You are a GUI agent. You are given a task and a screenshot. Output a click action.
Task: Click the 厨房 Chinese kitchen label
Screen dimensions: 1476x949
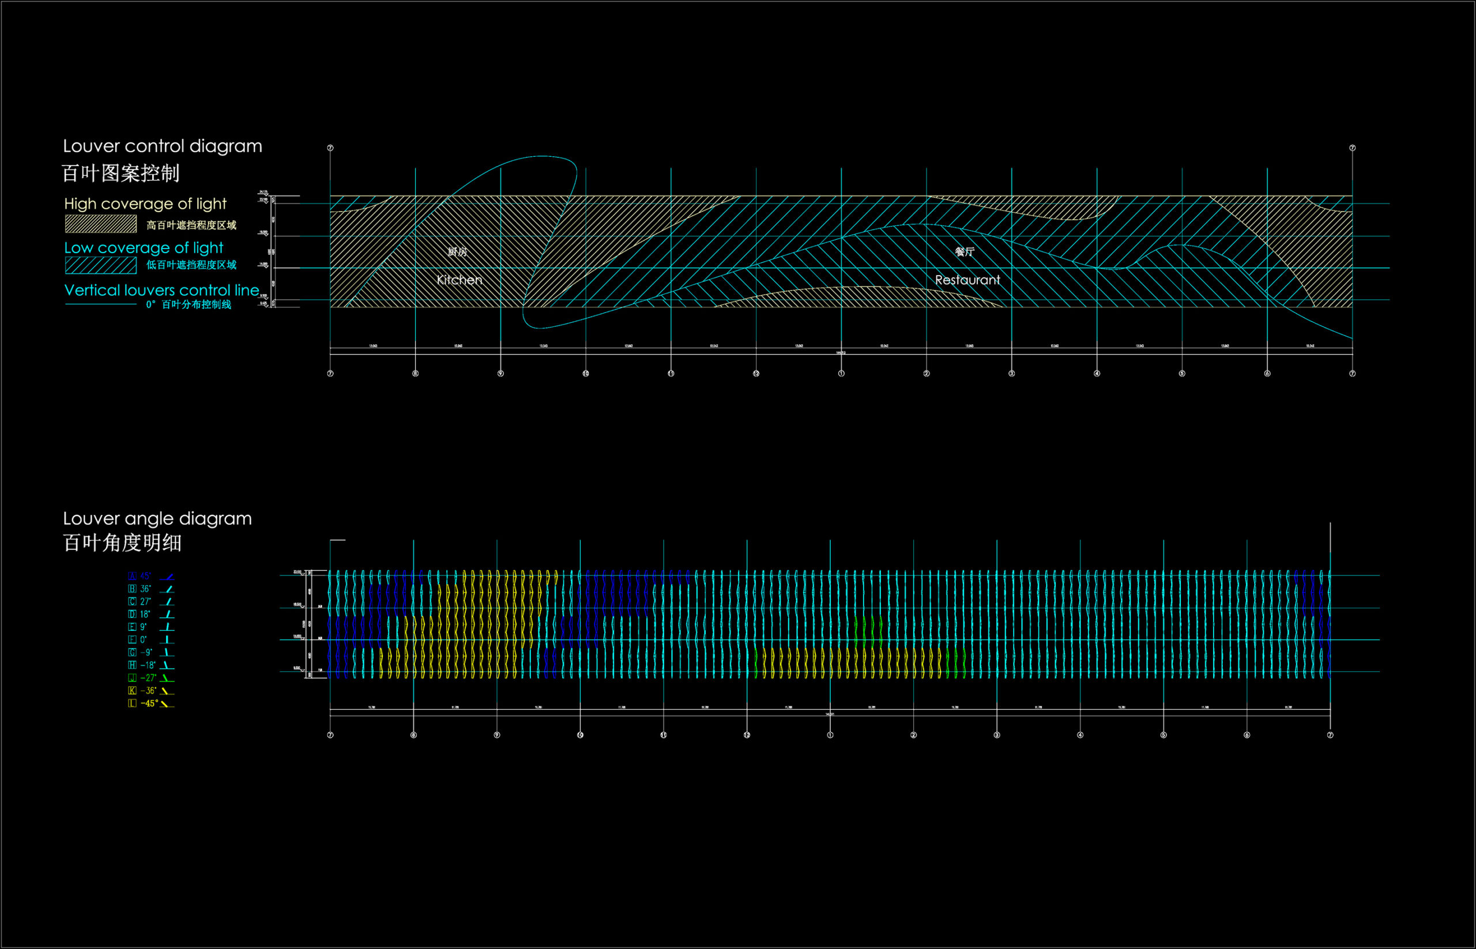pyautogui.click(x=457, y=252)
